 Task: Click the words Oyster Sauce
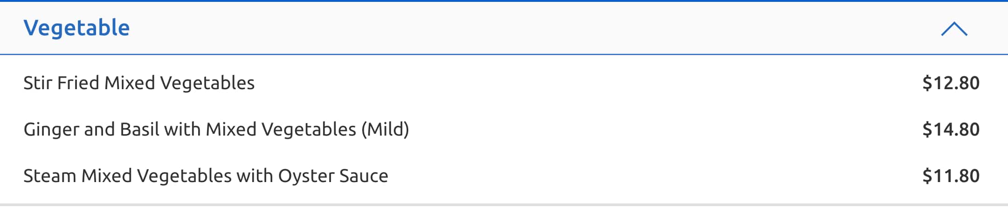point(333,176)
